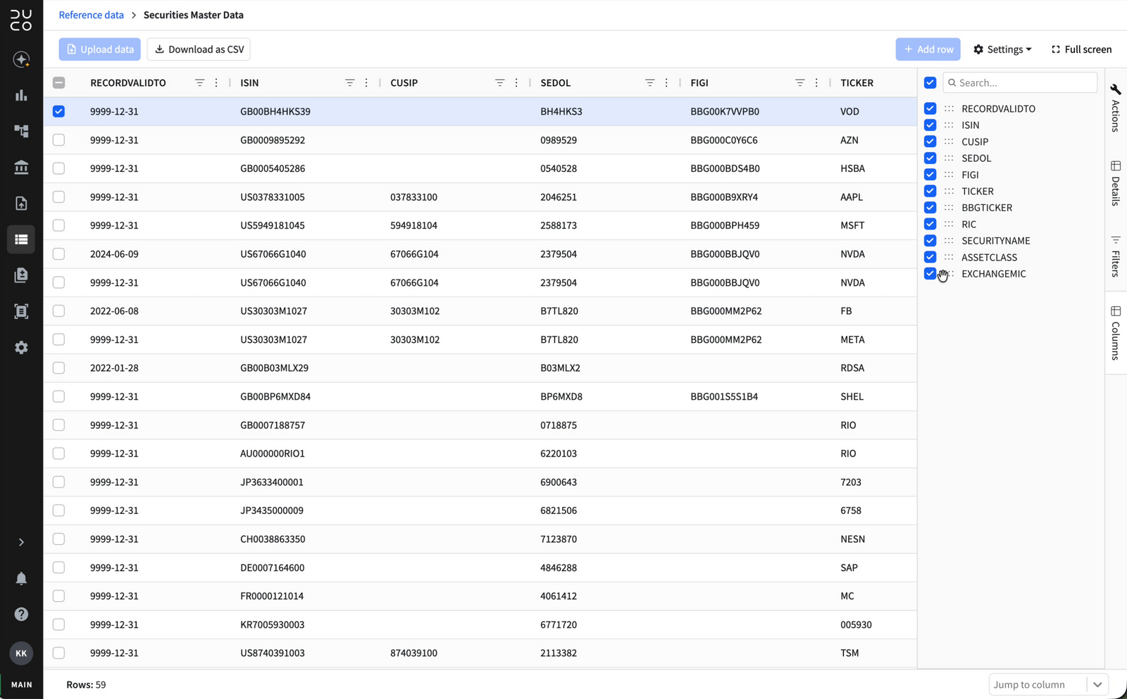Select the row with ticker AAPL

point(58,197)
